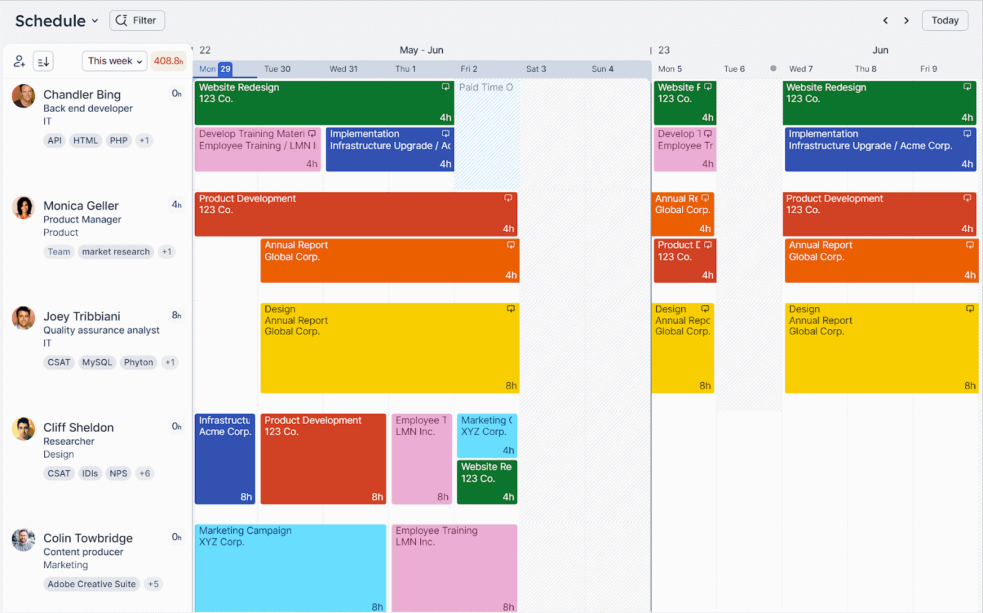Open the Filter panel

[136, 20]
